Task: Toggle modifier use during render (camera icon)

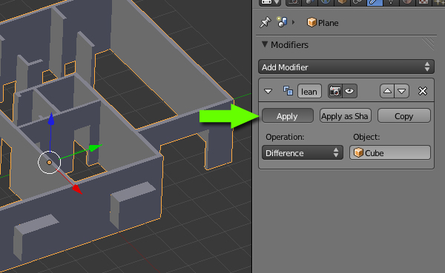Action: coord(335,91)
